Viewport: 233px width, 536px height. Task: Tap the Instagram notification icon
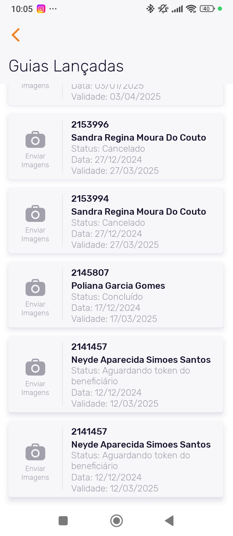tap(41, 9)
